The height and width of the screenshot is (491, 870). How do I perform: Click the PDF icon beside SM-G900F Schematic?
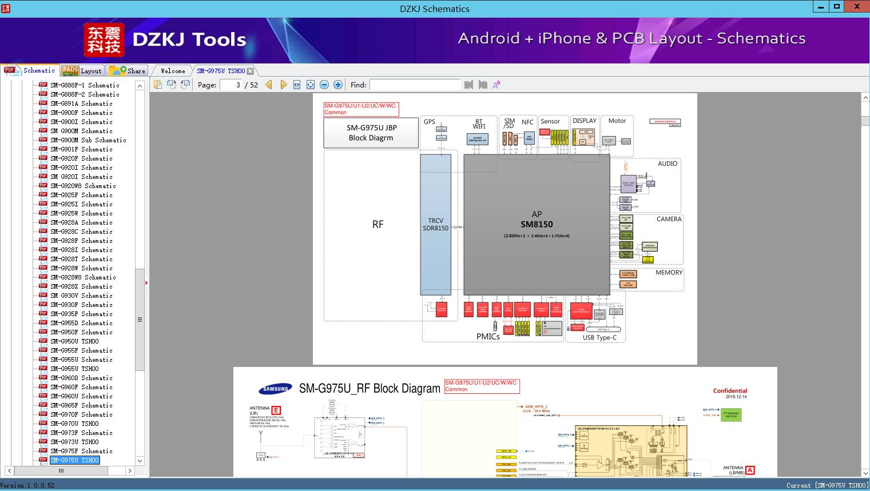(x=43, y=112)
